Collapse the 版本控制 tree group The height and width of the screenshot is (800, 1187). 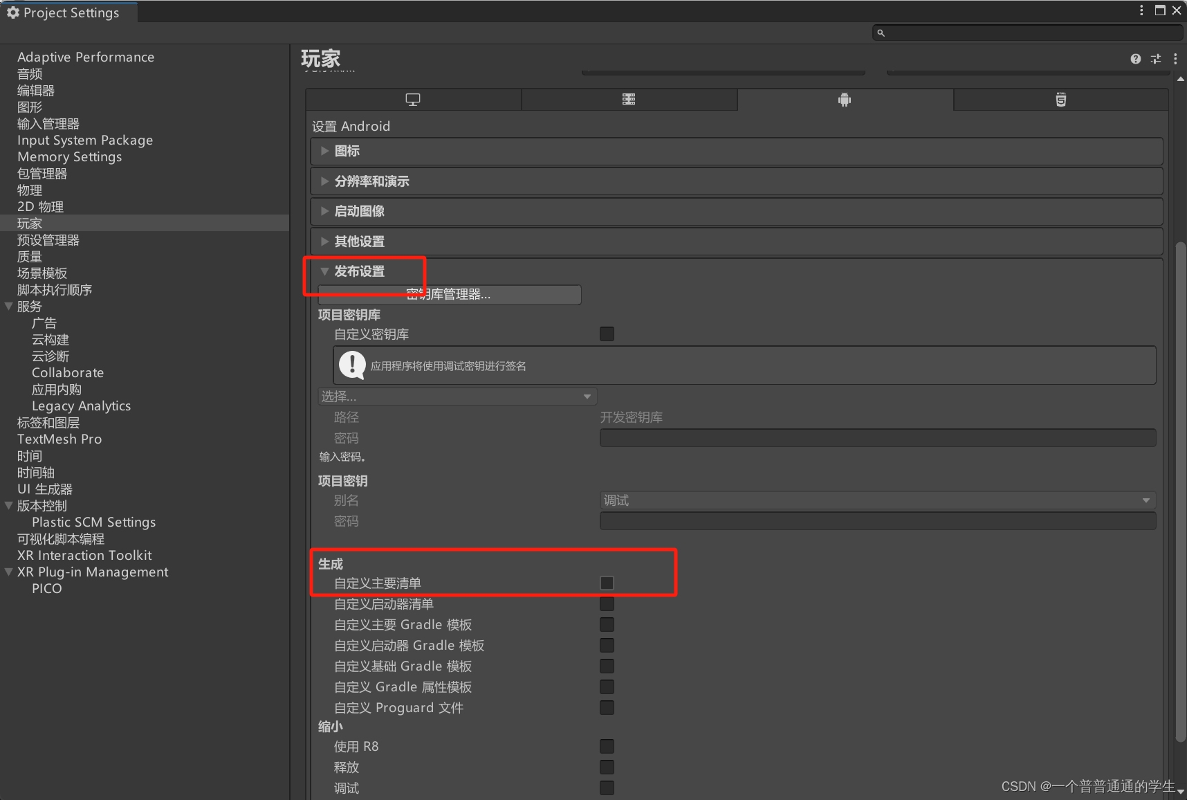9,505
